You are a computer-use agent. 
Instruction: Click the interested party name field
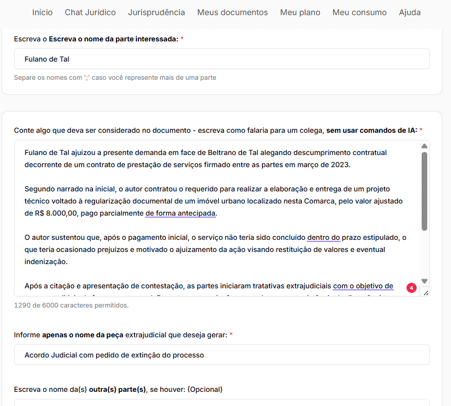point(221,59)
